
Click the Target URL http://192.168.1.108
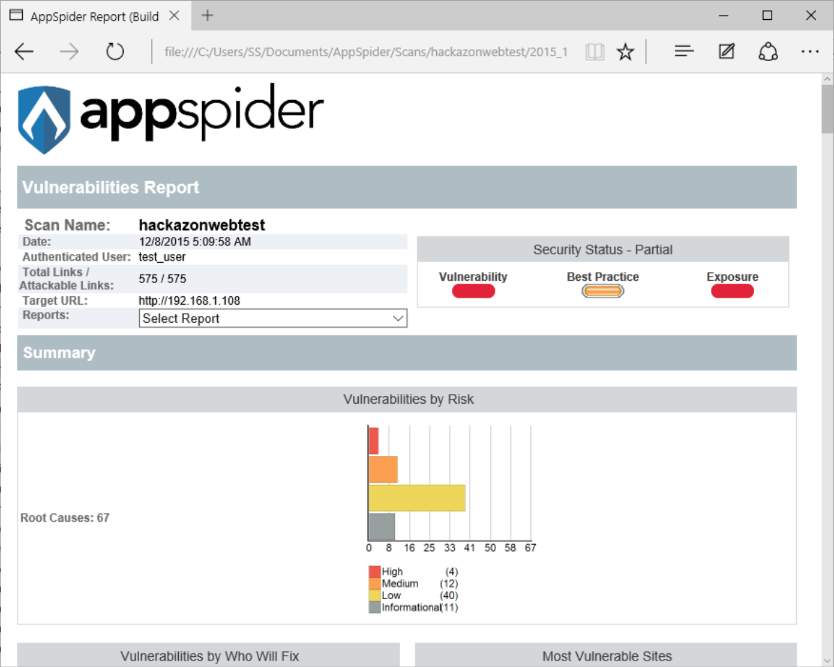pos(190,301)
